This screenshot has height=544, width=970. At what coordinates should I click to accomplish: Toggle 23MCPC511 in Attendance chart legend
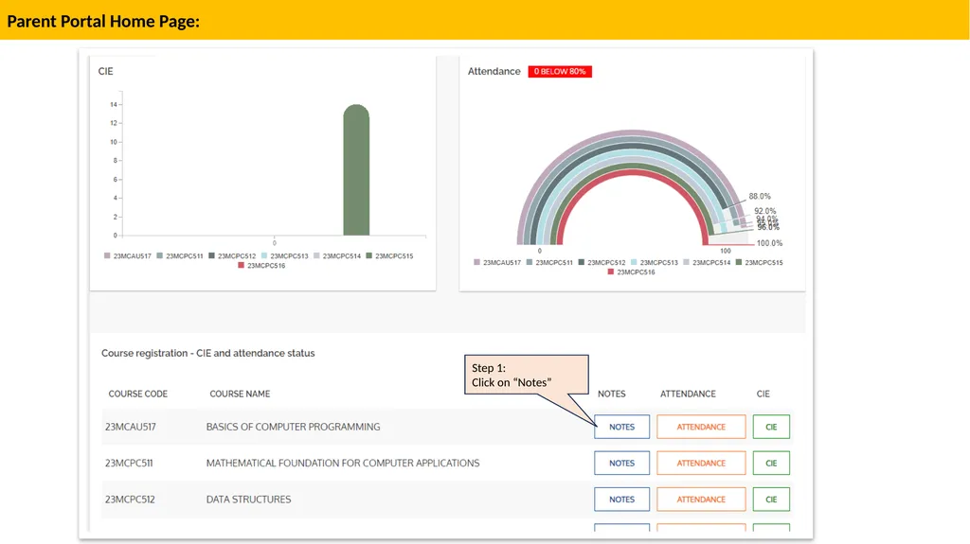(549, 263)
